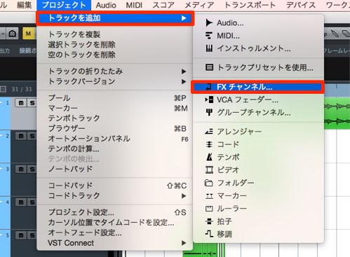Mute track 2
Screen dimensions: 350x257
pyautogui.click(x=21, y=136)
